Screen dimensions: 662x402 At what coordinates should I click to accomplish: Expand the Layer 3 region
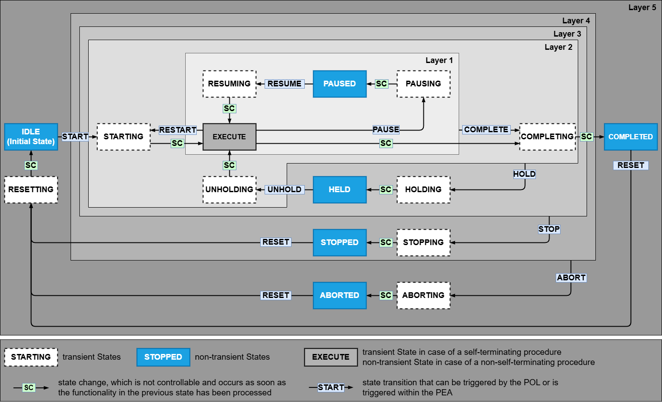pos(567,33)
